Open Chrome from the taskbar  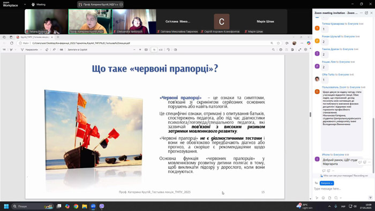[x=76, y=206]
